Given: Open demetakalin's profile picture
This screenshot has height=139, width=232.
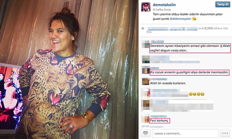Looking at the screenshot, I should (x=146, y=7).
